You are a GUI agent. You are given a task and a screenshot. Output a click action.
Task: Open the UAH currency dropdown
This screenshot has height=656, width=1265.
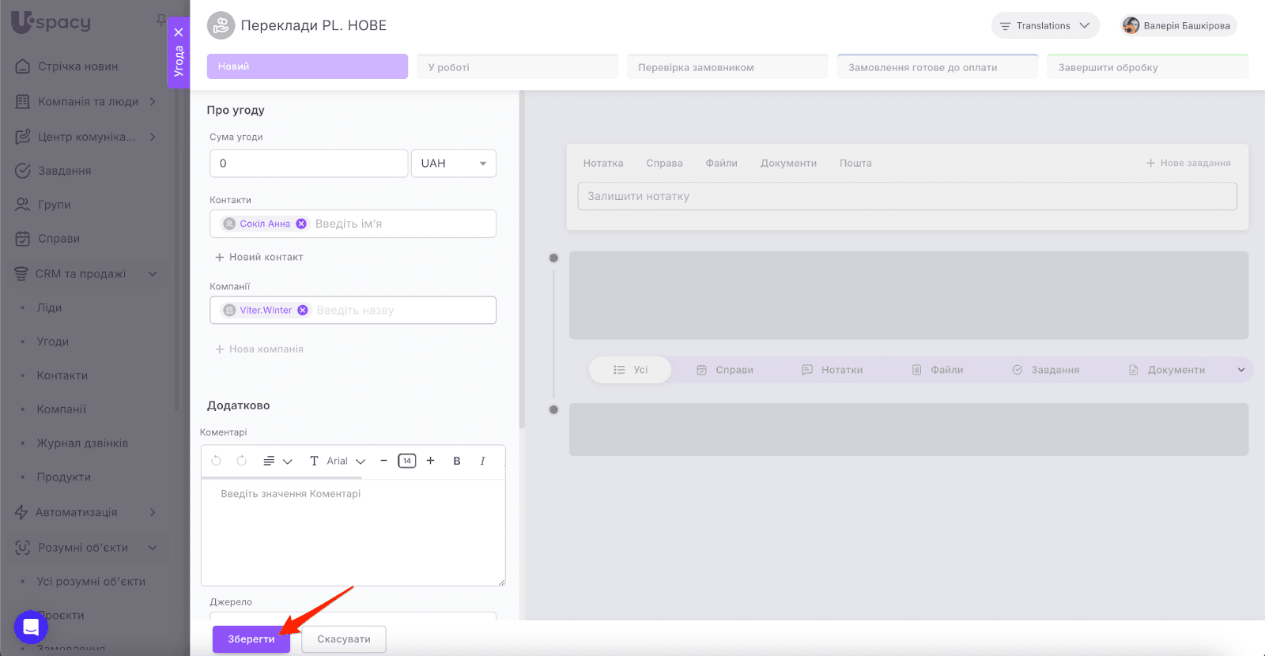click(x=453, y=164)
